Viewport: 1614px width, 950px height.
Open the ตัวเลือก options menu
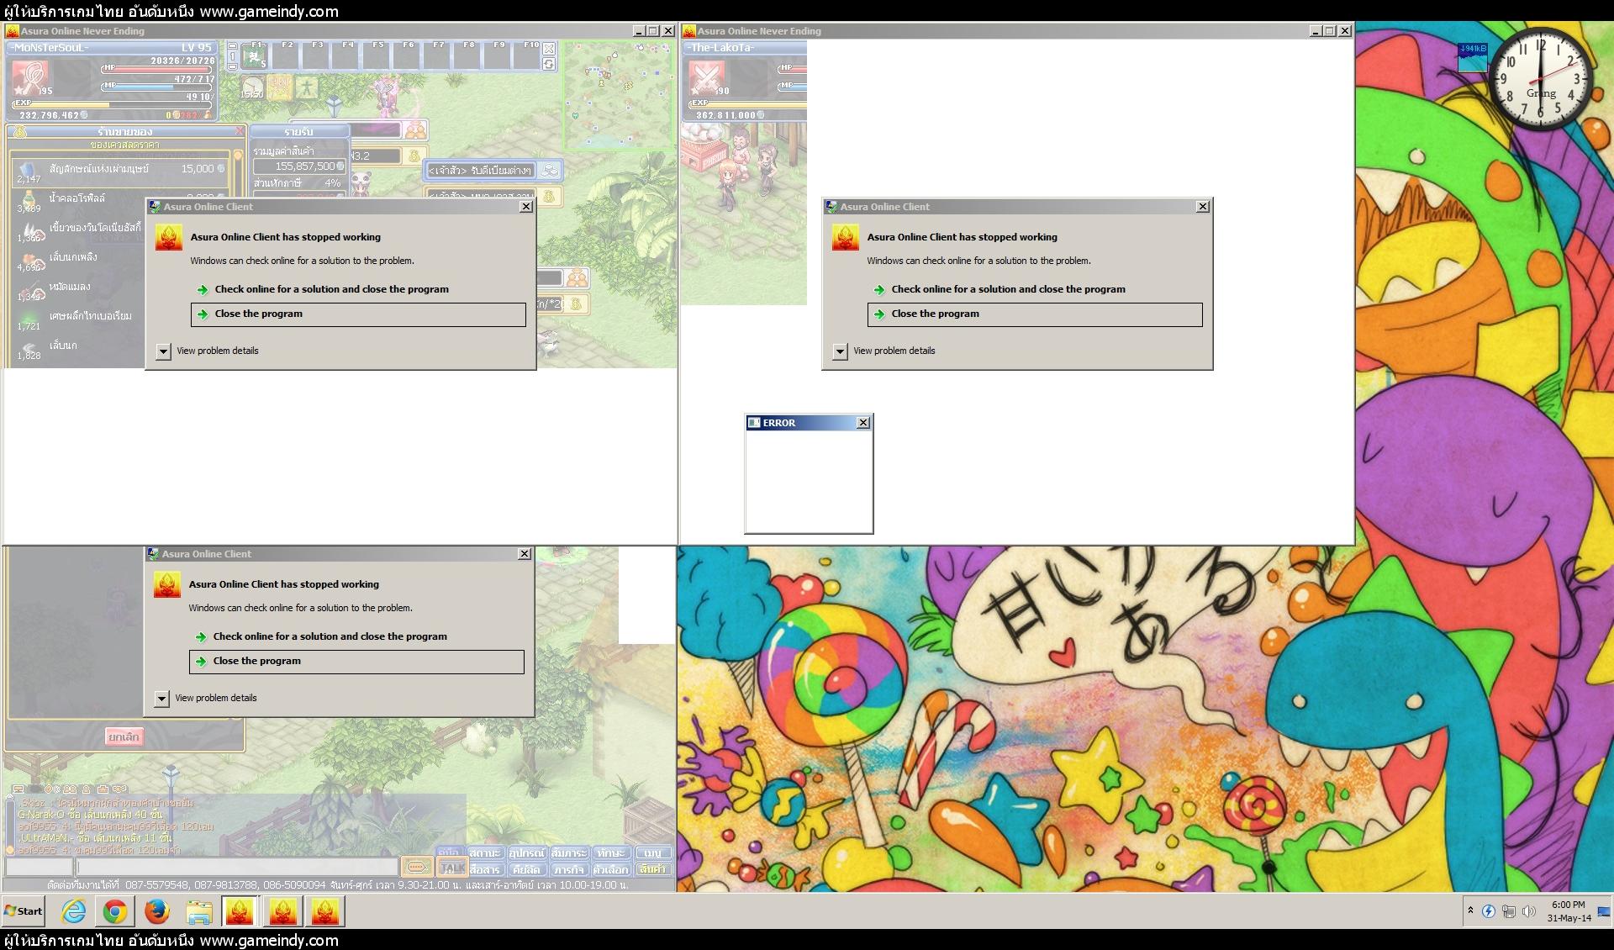click(611, 869)
